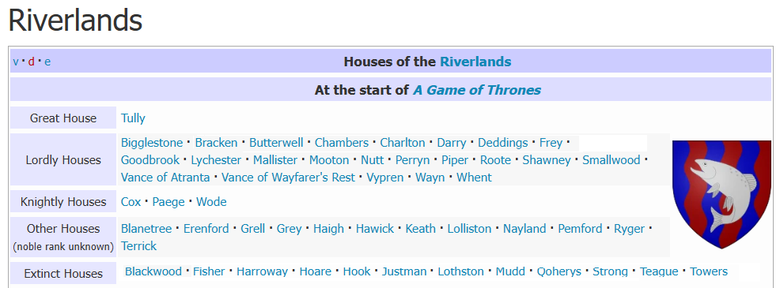Open the extinct Blackwood house link
The width and height of the screenshot is (780, 288).
coord(153,271)
